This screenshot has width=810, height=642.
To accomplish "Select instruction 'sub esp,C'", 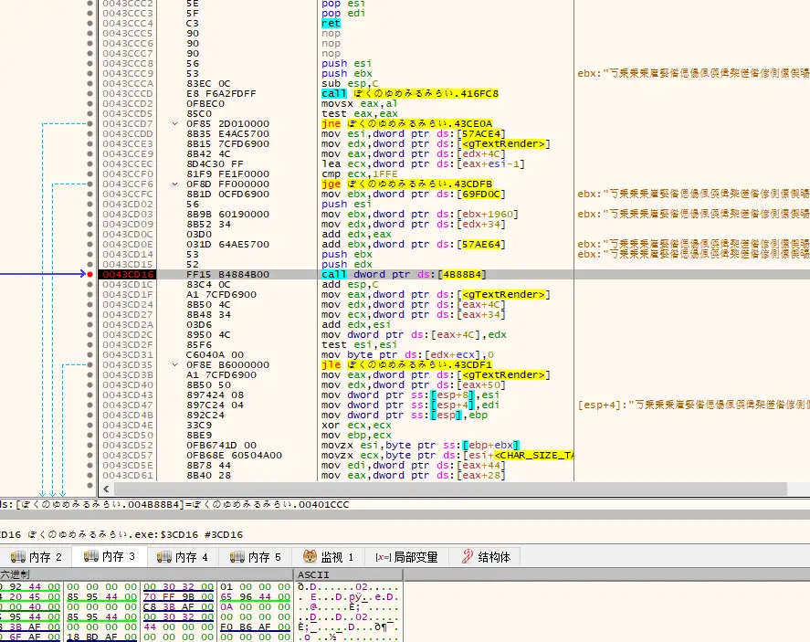I will pos(350,83).
